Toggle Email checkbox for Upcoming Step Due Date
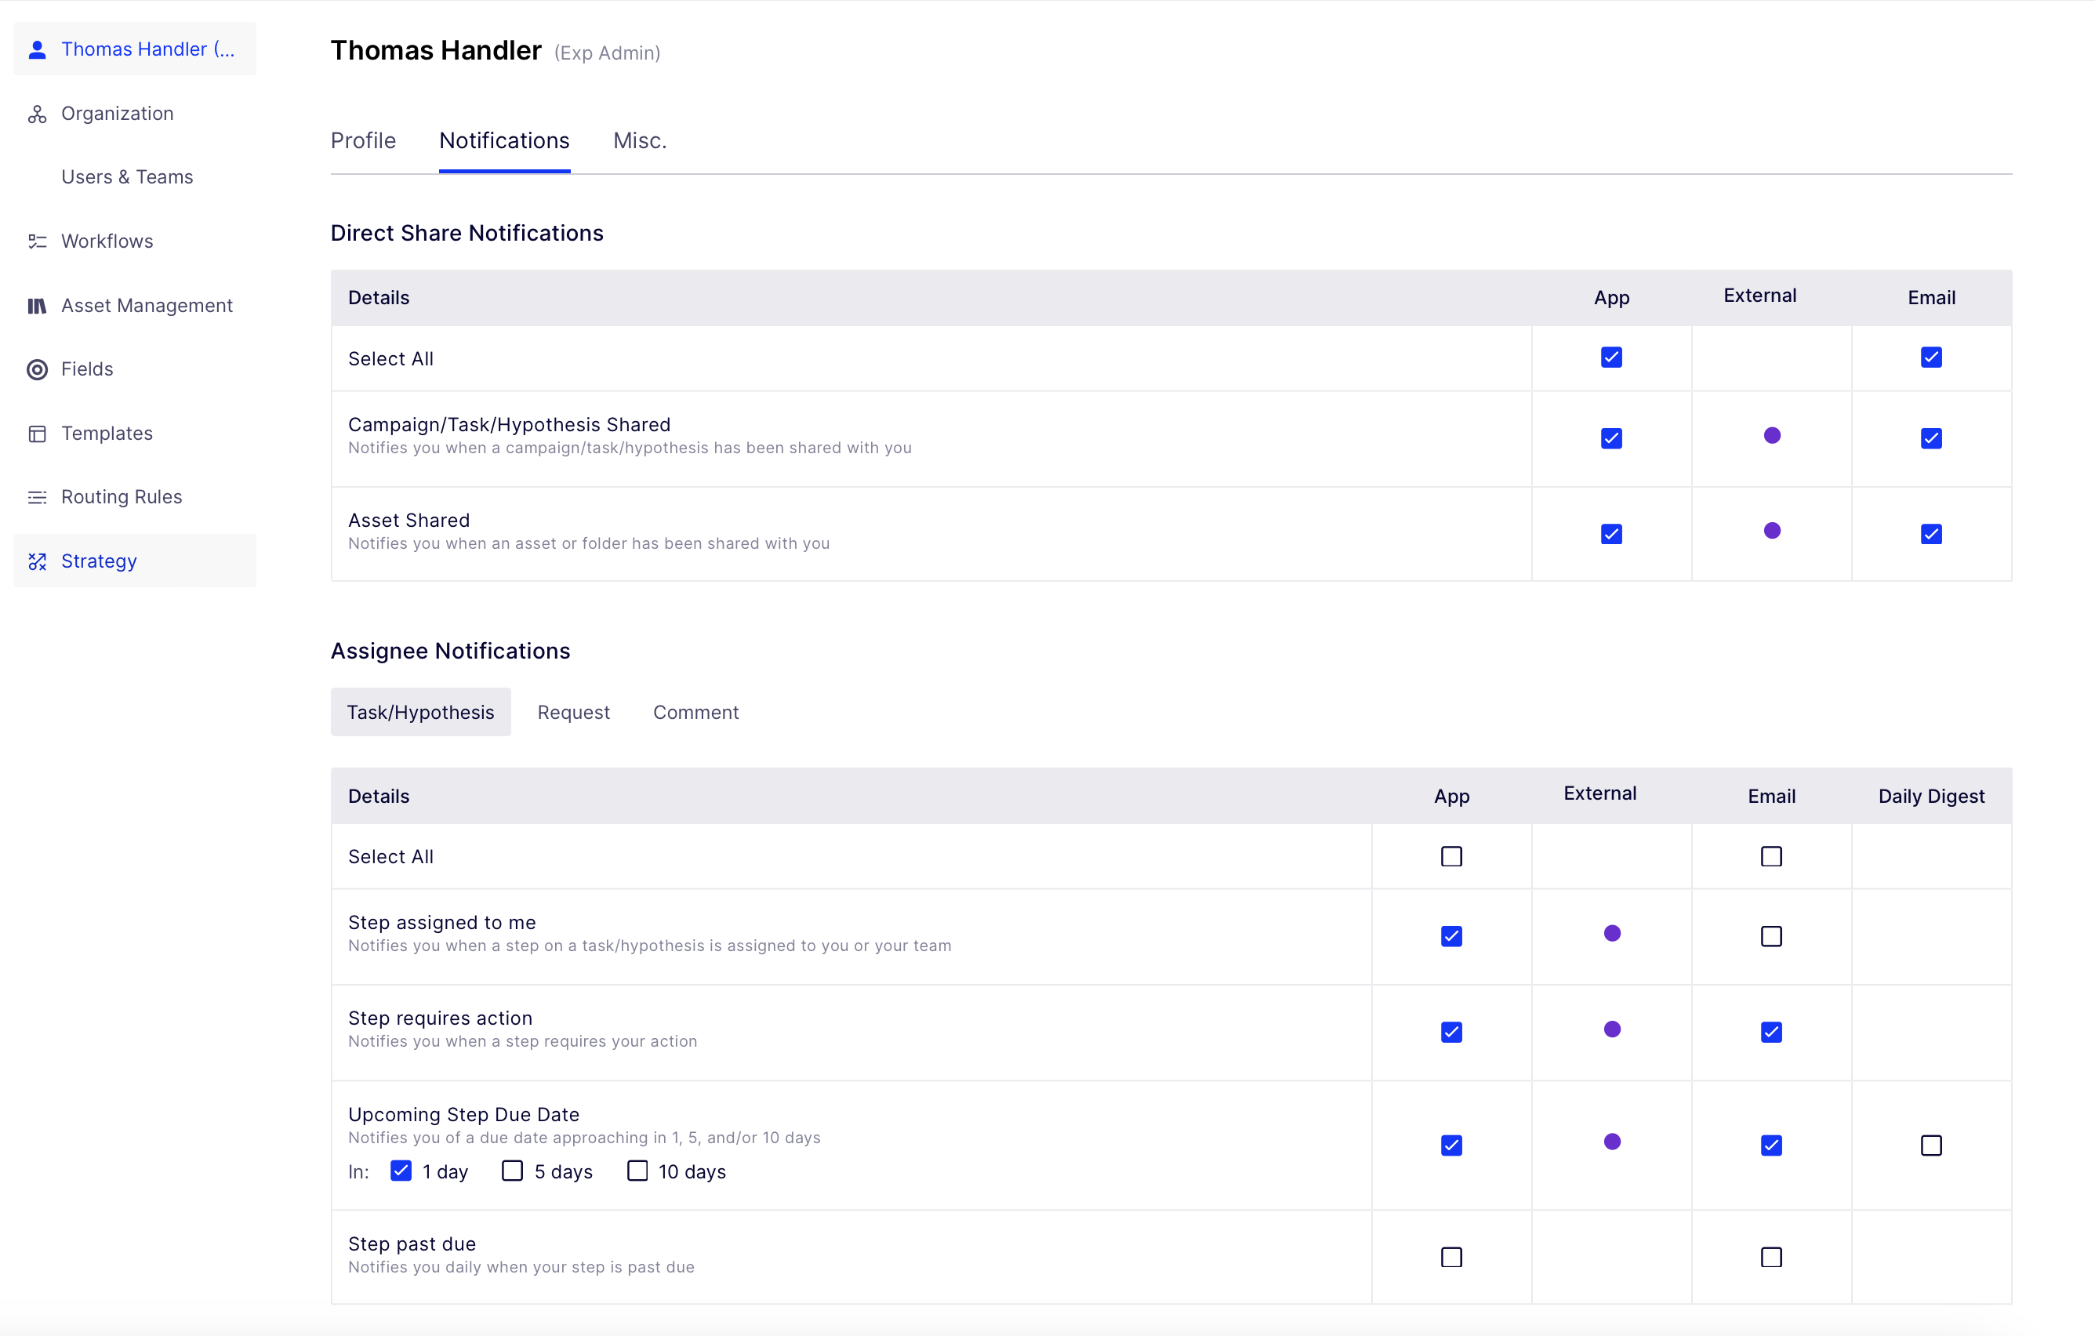The image size is (2095, 1336). (x=1770, y=1145)
